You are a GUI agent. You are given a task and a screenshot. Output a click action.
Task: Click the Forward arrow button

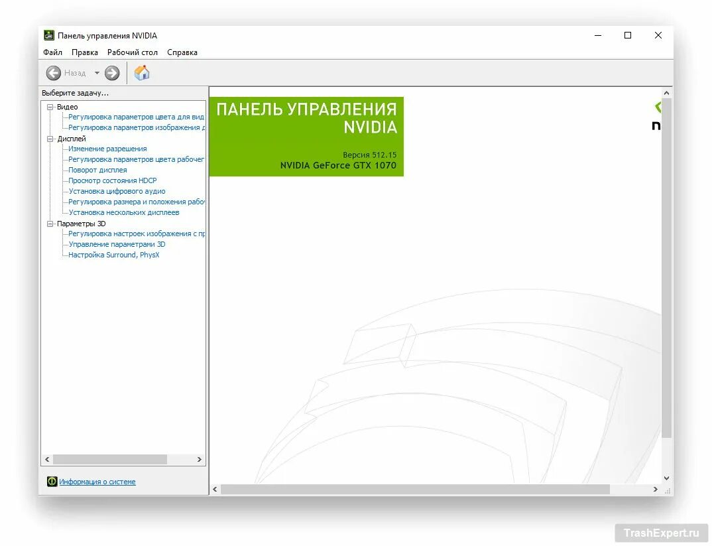112,73
